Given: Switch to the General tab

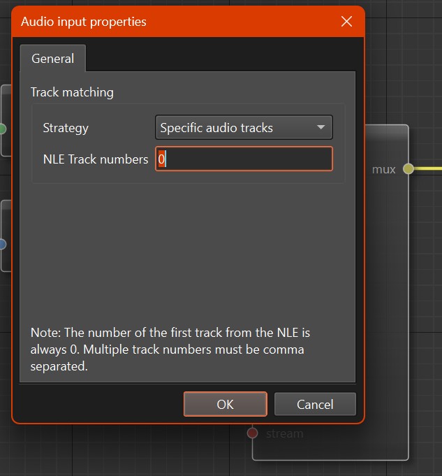Looking at the screenshot, I should click(53, 58).
